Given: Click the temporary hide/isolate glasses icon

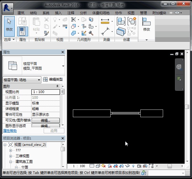Looking at the screenshot, I should coord(128,166).
